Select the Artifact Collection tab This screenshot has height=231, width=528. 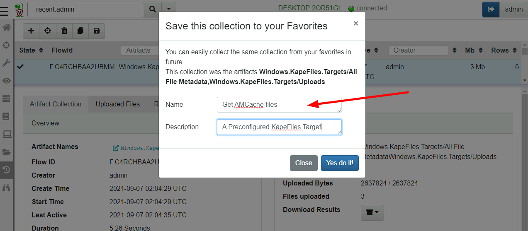click(x=56, y=104)
